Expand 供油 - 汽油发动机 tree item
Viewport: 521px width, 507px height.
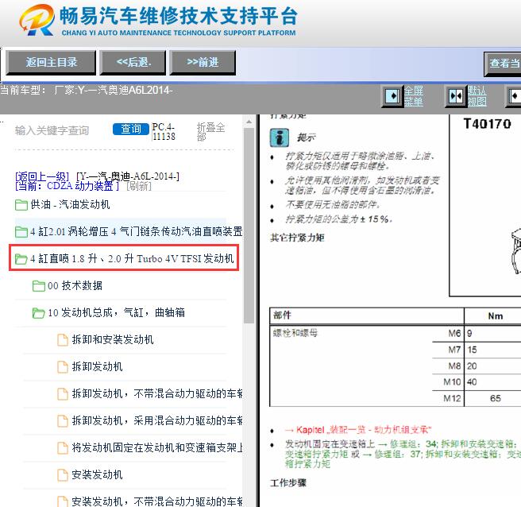click(x=70, y=204)
